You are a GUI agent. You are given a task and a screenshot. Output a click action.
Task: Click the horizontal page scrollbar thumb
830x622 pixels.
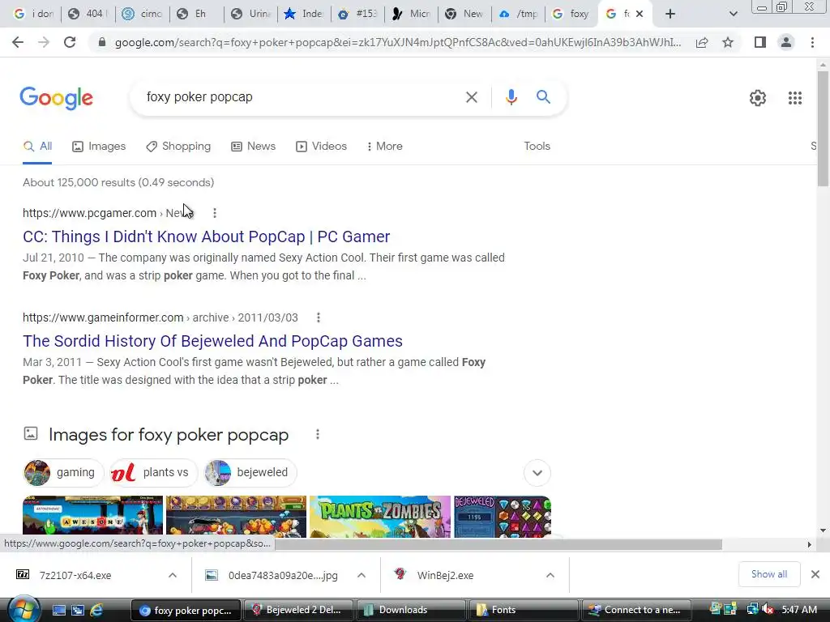[x=498, y=545]
